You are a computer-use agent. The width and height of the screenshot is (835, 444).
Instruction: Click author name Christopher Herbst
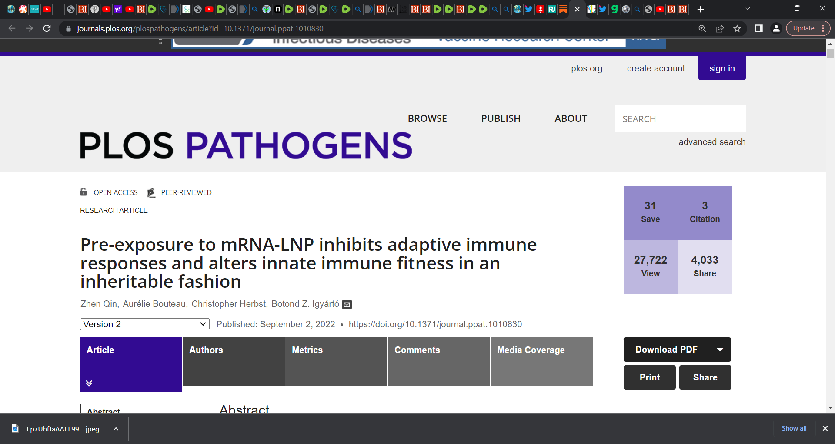click(x=229, y=304)
